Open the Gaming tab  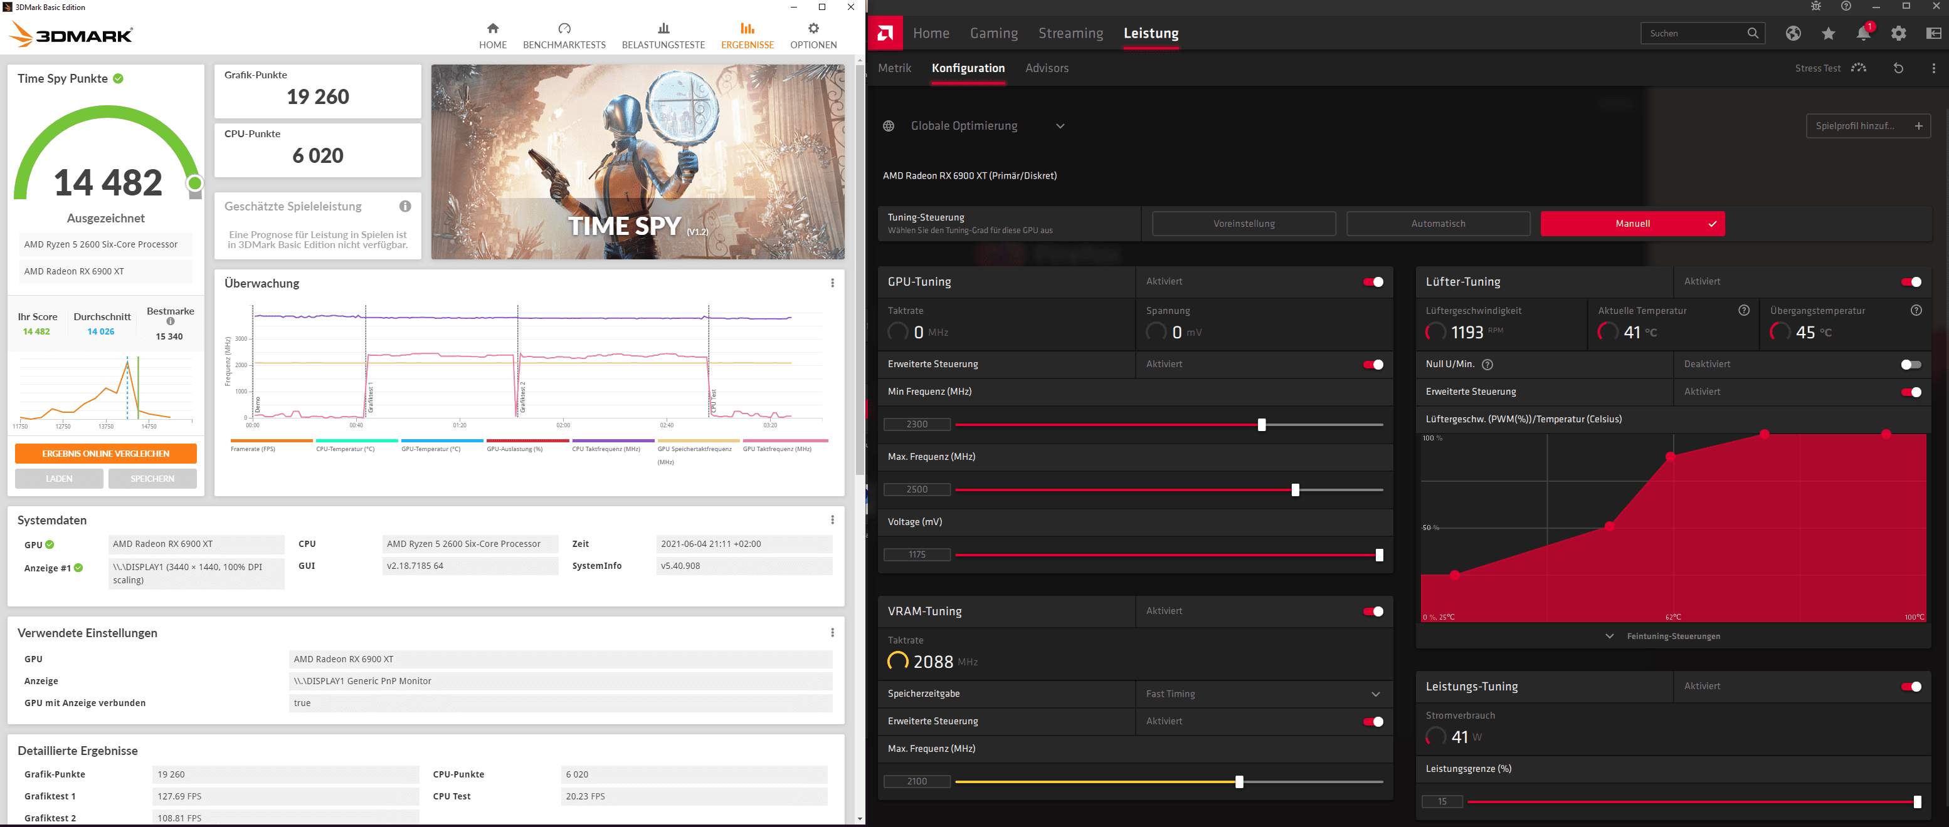(x=993, y=33)
